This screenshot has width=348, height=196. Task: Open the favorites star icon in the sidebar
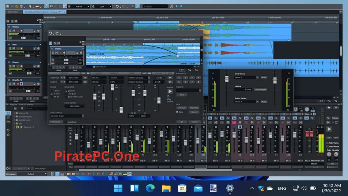(8, 134)
